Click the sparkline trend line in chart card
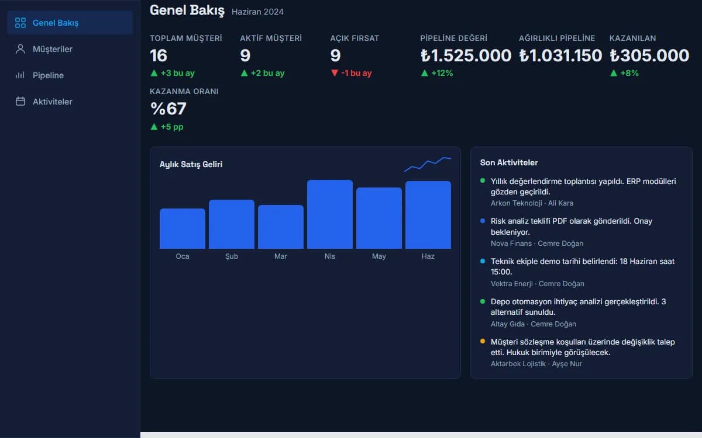 pos(428,164)
